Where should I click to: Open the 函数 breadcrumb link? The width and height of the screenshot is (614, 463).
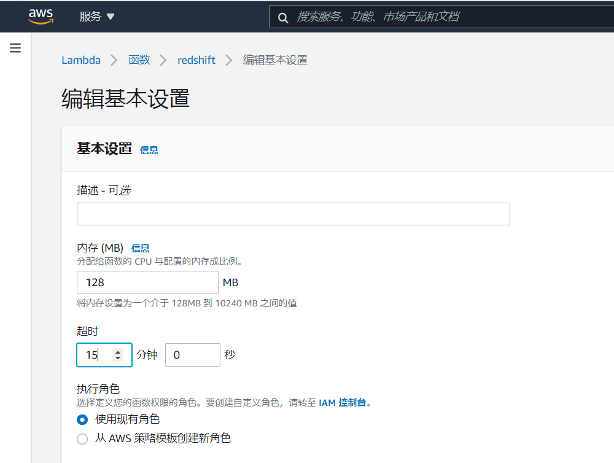point(139,60)
